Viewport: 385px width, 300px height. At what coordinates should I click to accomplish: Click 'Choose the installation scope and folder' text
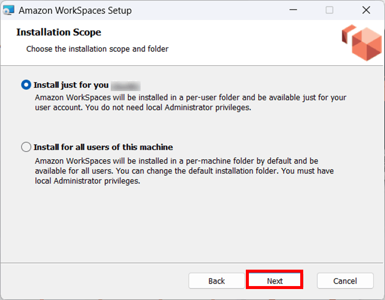(x=97, y=49)
